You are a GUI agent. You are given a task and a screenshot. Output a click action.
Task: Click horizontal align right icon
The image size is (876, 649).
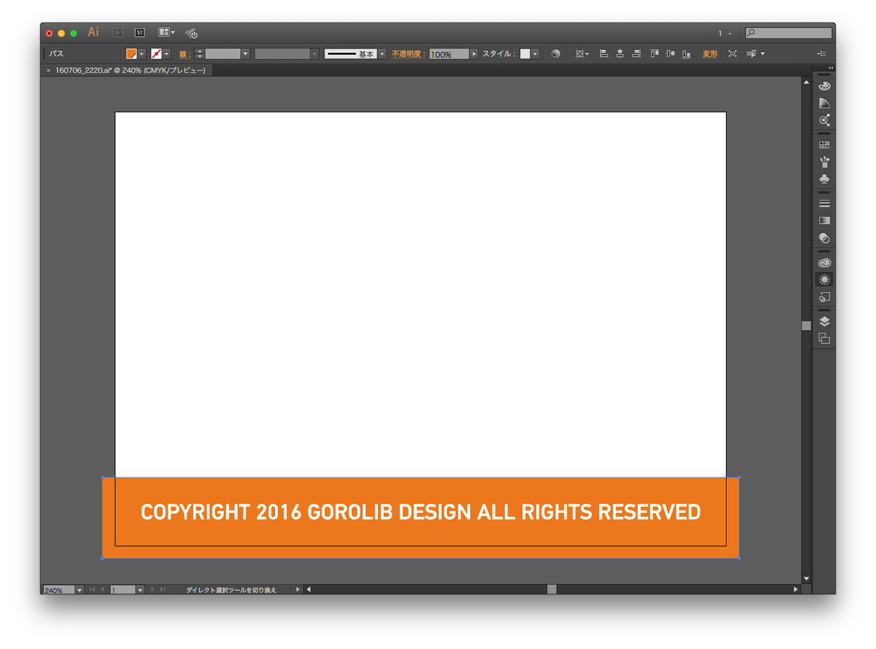tap(636, 53)
